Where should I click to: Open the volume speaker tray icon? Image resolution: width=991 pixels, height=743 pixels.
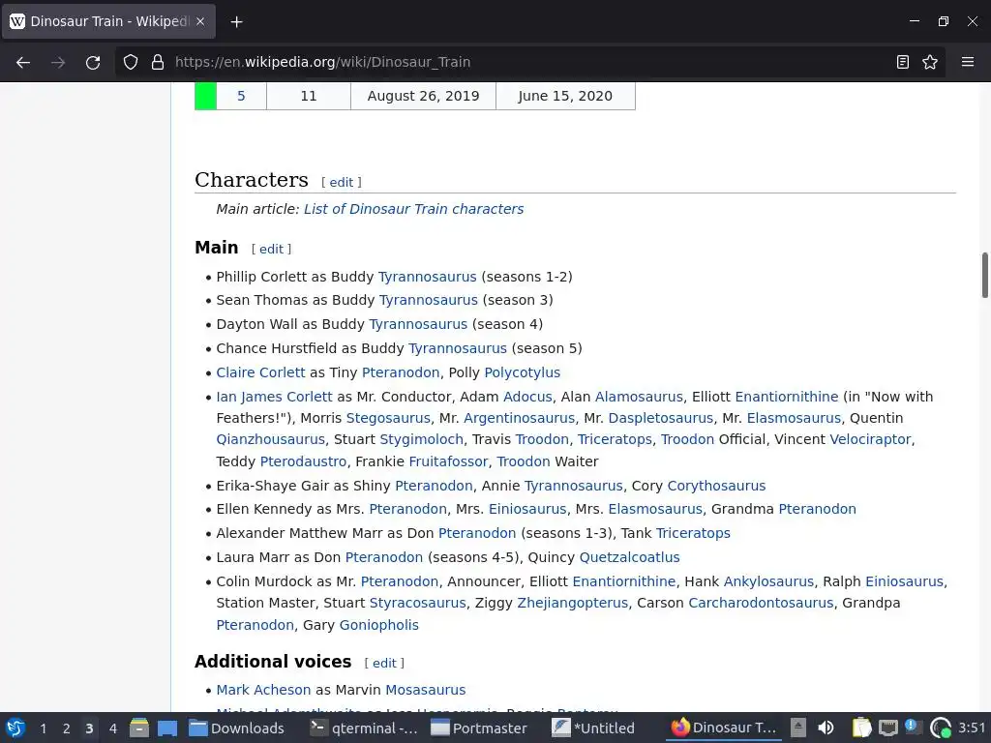(x=826, y=728)
